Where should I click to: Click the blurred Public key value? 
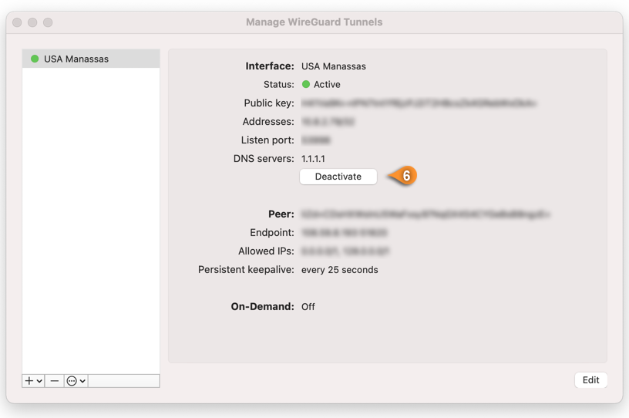click(x=419, y=103)
